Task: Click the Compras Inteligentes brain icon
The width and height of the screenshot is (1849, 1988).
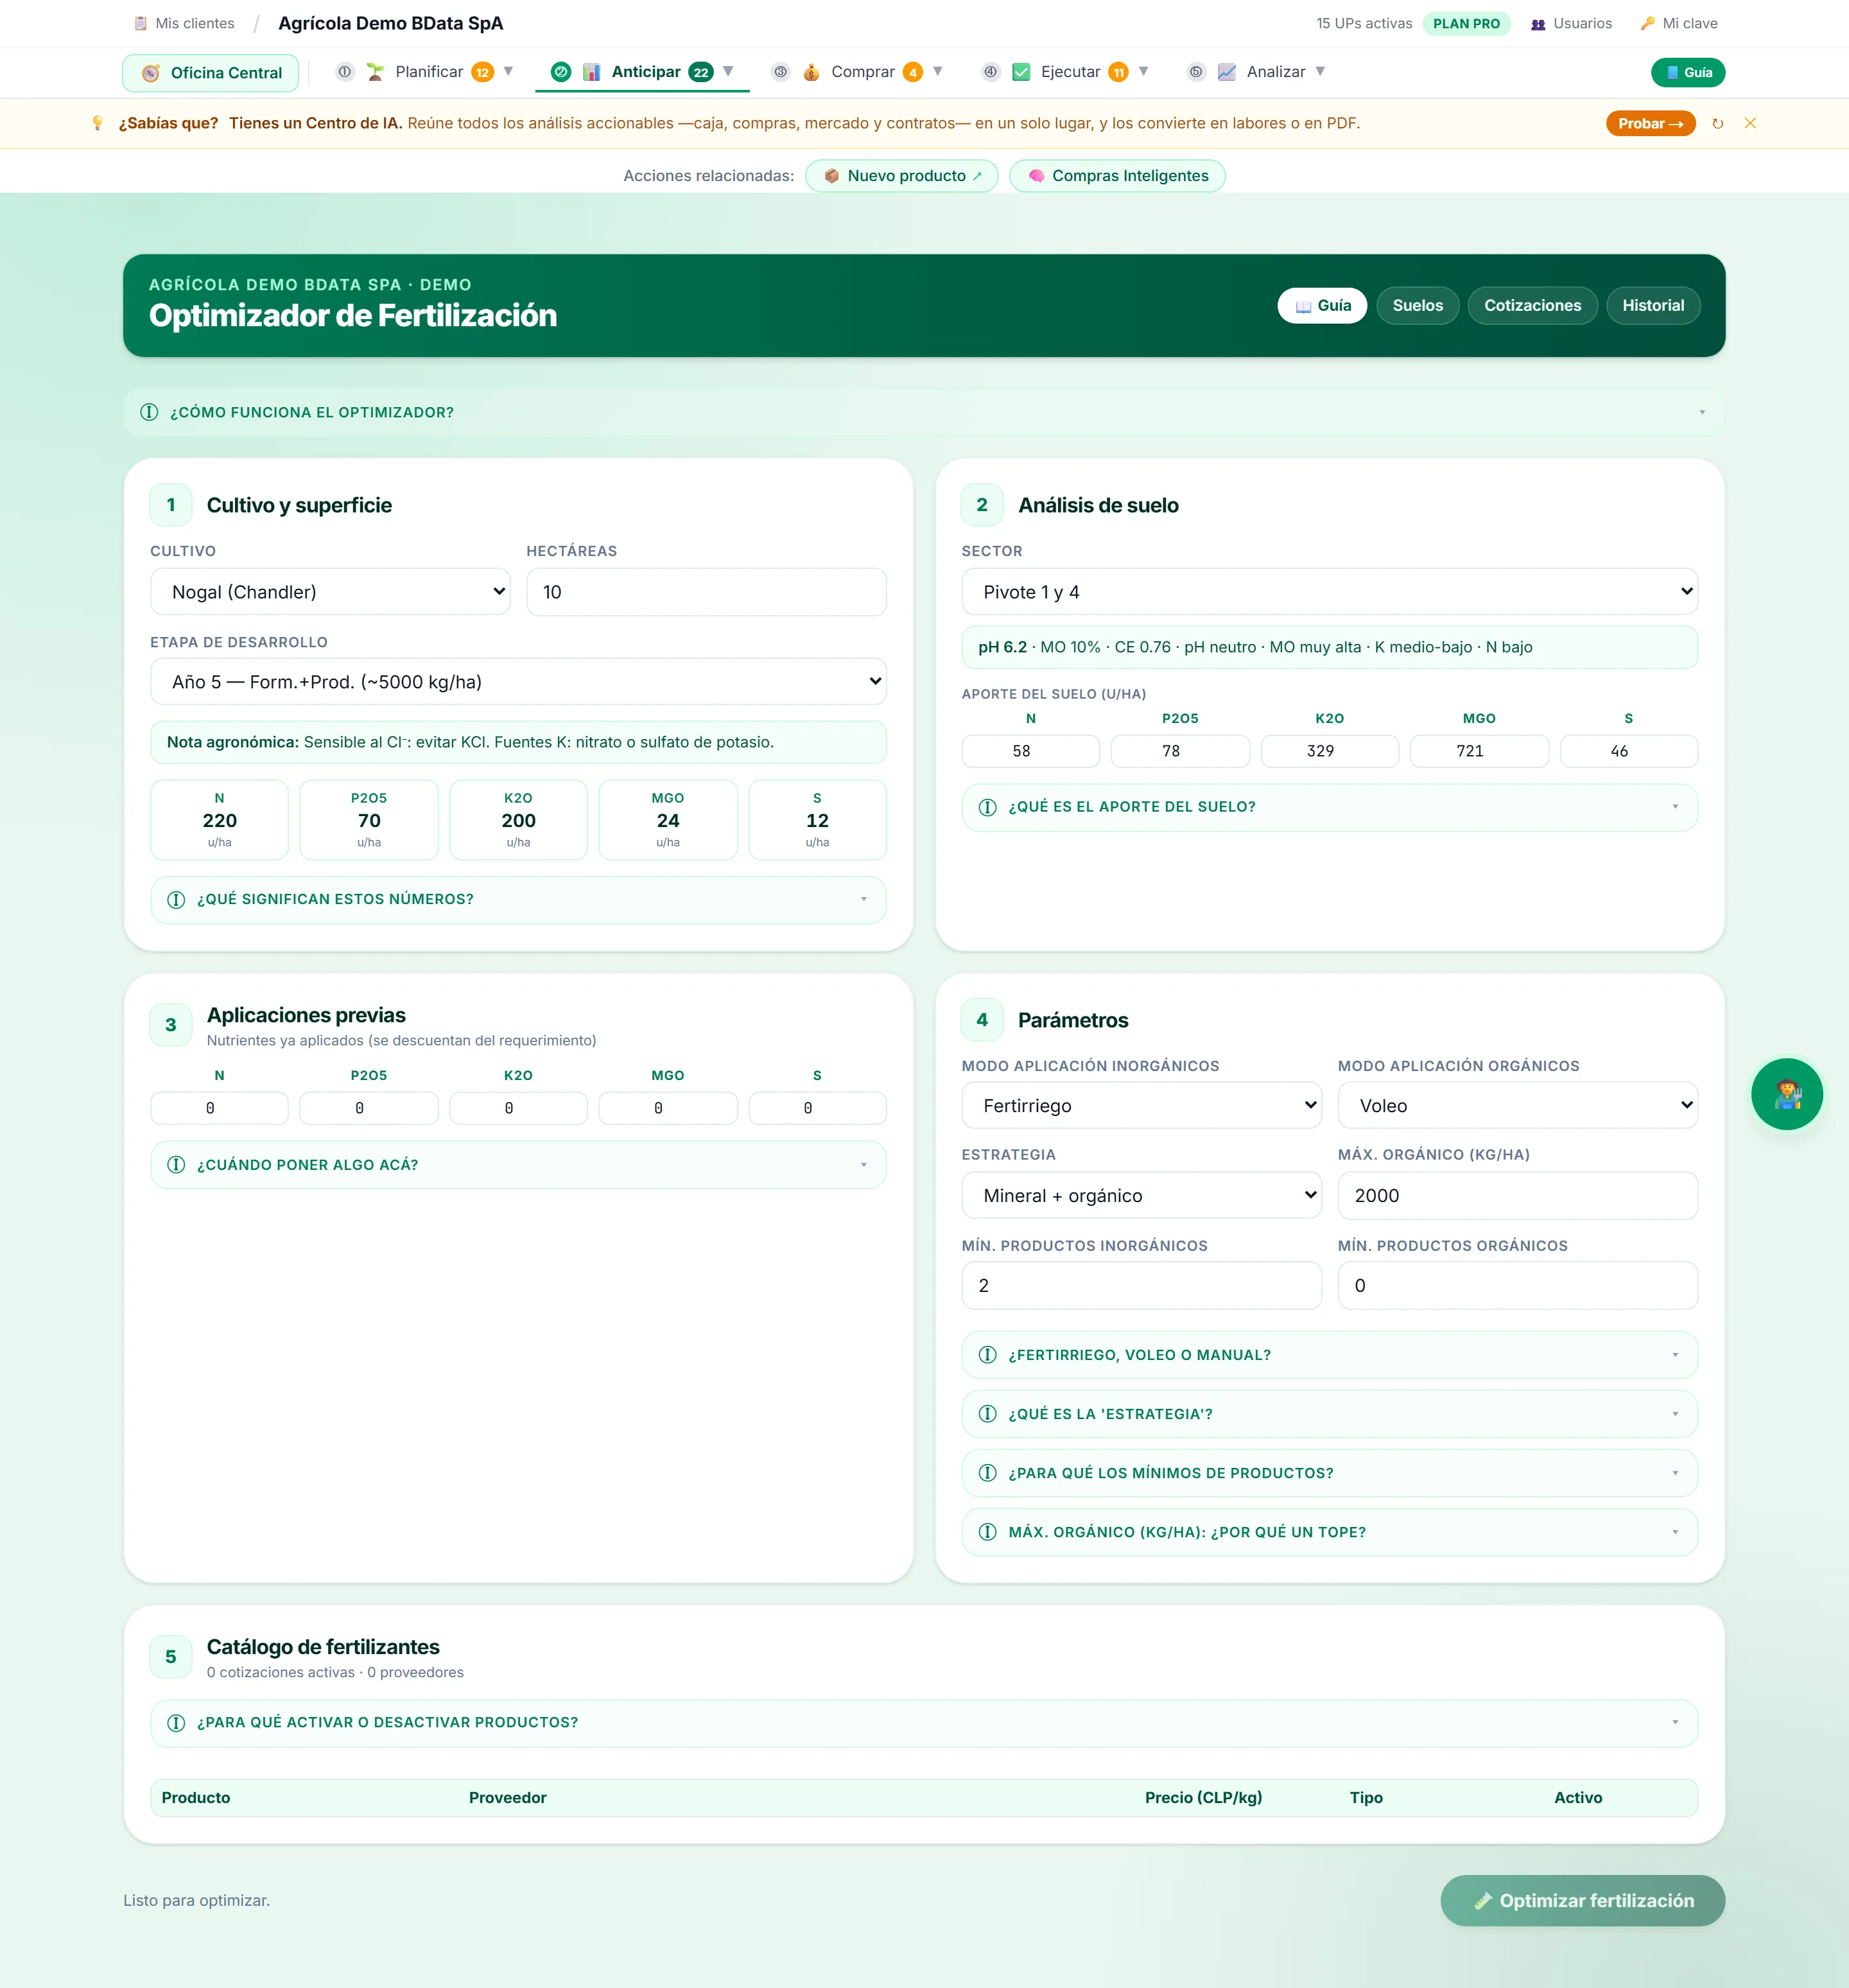Action: click(x=1036, y=176)
